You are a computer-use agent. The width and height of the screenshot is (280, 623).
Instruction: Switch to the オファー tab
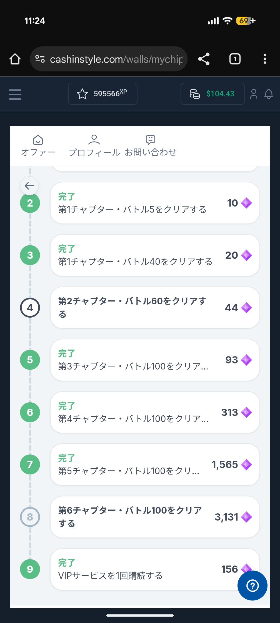38,146
